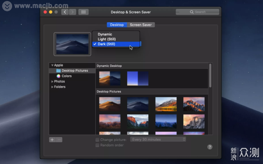Go forward with the right chevron button

point(72,12)
